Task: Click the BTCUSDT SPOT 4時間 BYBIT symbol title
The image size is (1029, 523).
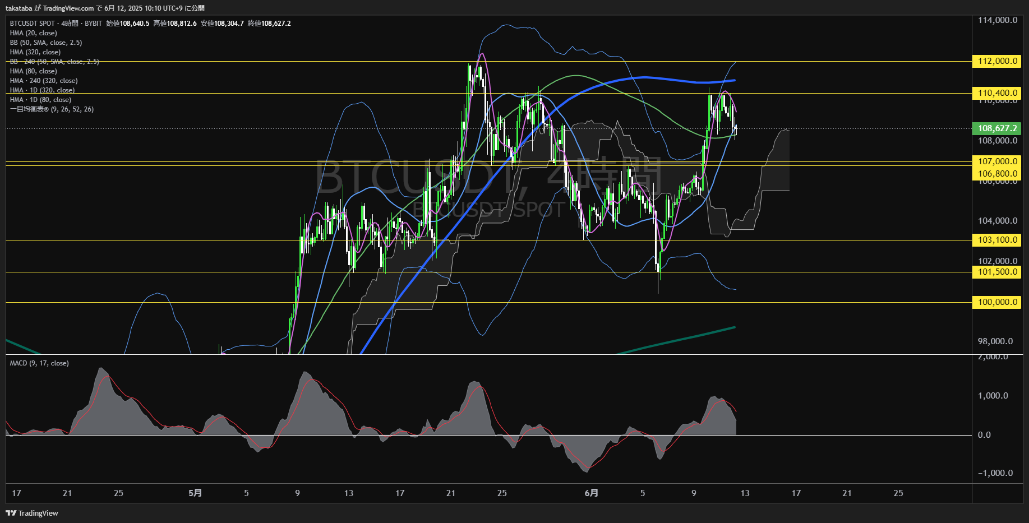Action: [x=56, y=24]
